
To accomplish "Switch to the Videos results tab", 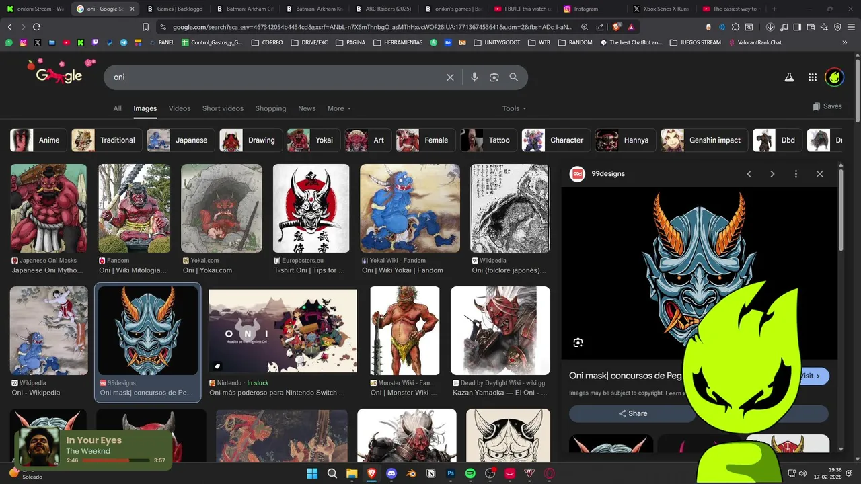I will (x=180, y=108).
